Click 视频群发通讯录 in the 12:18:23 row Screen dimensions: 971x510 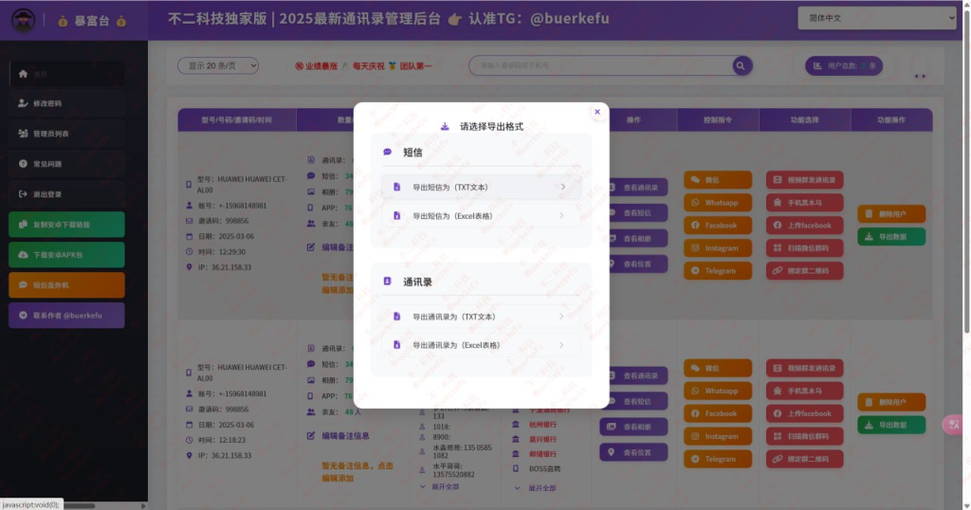pos(804,368)
